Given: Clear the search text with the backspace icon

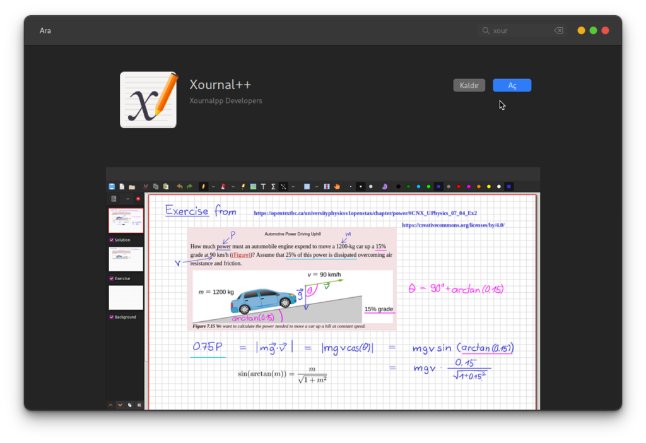Looking at the screenshot, I should 559,30.
